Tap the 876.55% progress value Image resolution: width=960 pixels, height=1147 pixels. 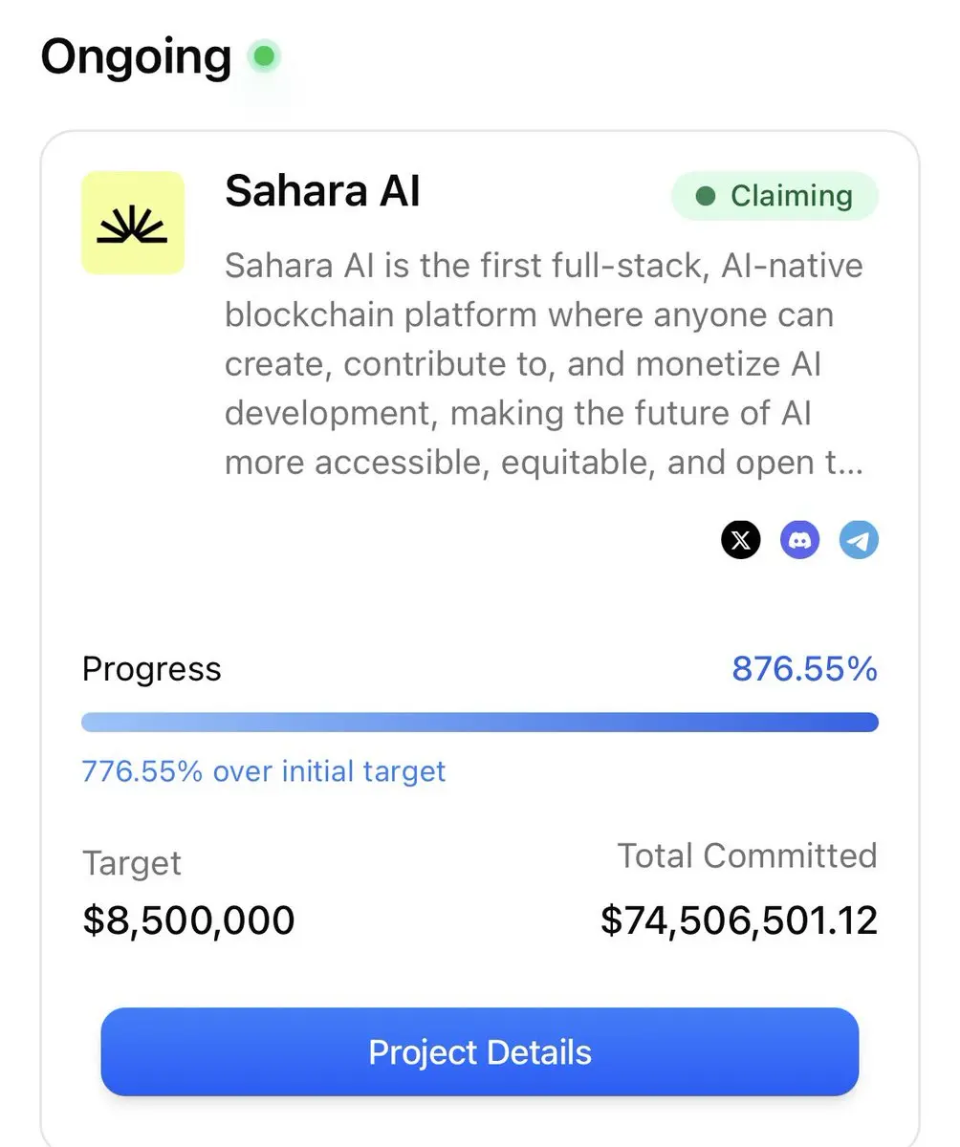coord(804,669)
